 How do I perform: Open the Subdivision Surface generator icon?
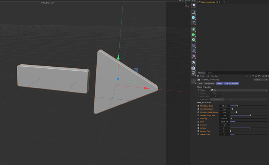tap(193, 29)
